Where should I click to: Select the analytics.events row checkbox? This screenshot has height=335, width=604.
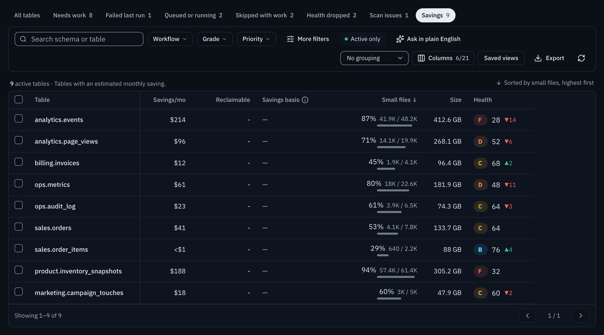pyautogui.click(x=19, y=118)
